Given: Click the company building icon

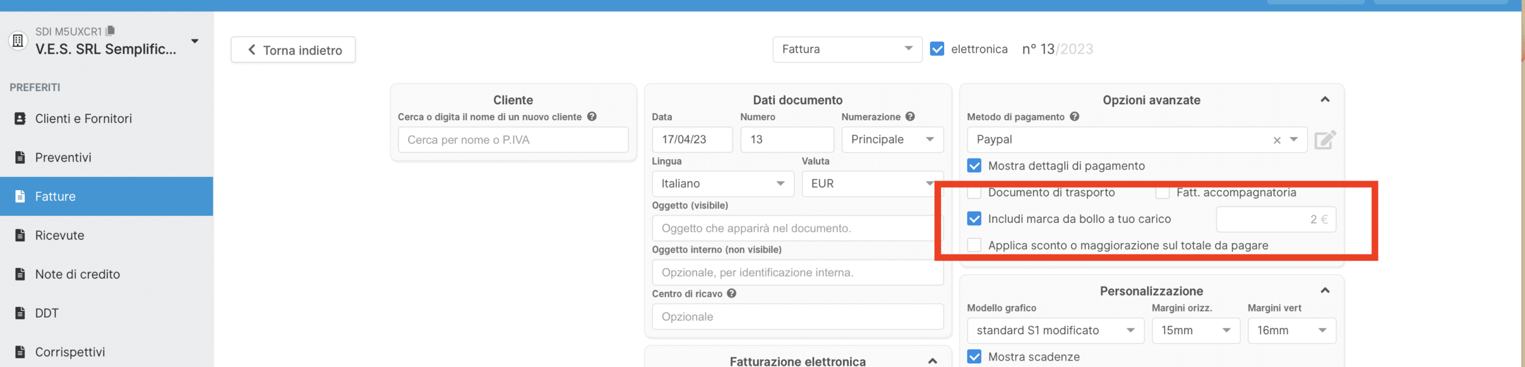Looking at the screenshot, I should point(18,41).
